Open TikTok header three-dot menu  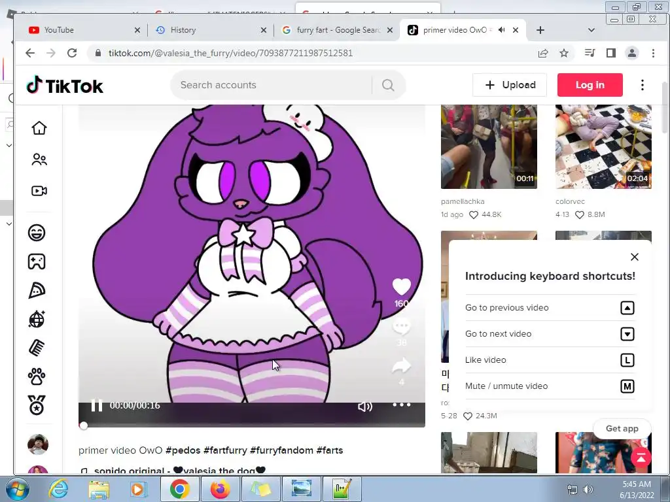tap(643, 85)
